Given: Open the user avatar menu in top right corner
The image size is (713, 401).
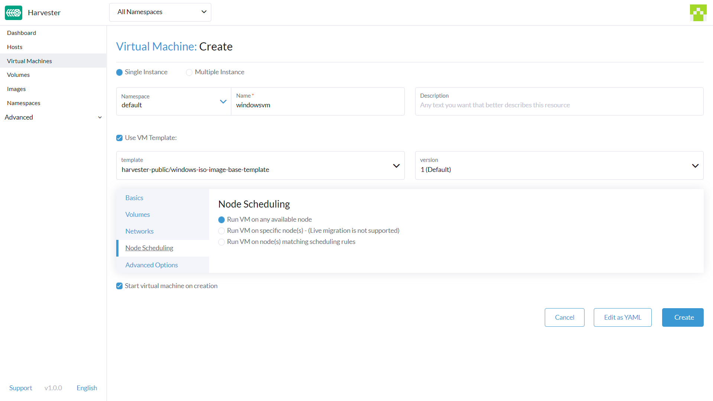Looking at the screenshot, I should click(698, 12).
